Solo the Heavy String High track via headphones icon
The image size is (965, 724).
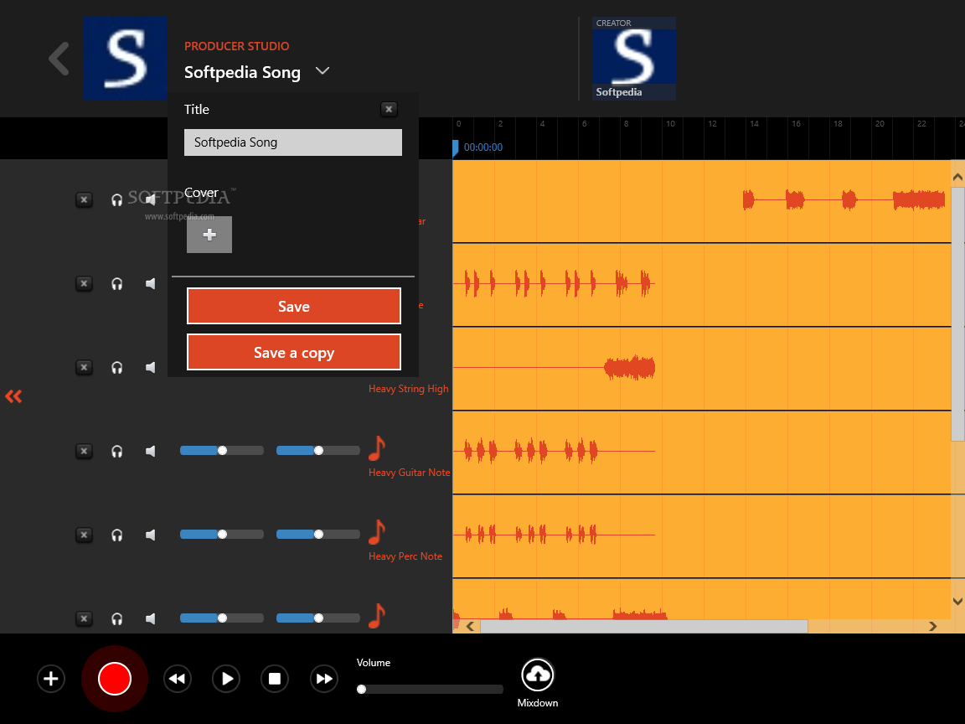pos(116,367)
